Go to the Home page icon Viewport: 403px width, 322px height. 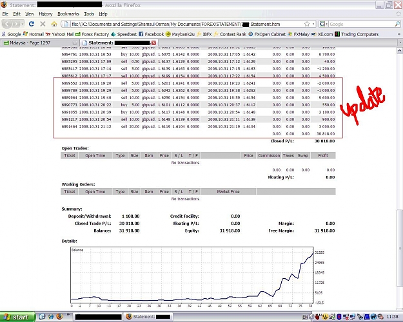point(54,24)
